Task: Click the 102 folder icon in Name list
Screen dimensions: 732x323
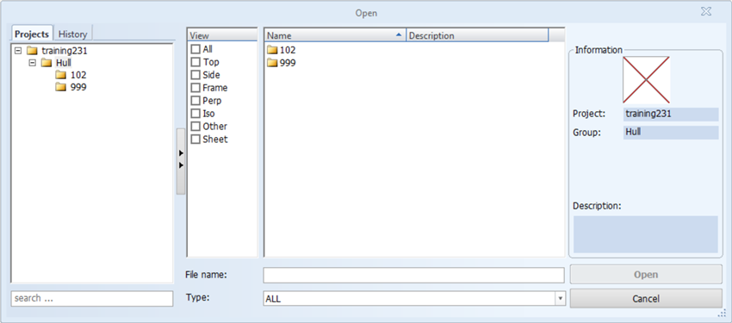Action: coord(272,50)
